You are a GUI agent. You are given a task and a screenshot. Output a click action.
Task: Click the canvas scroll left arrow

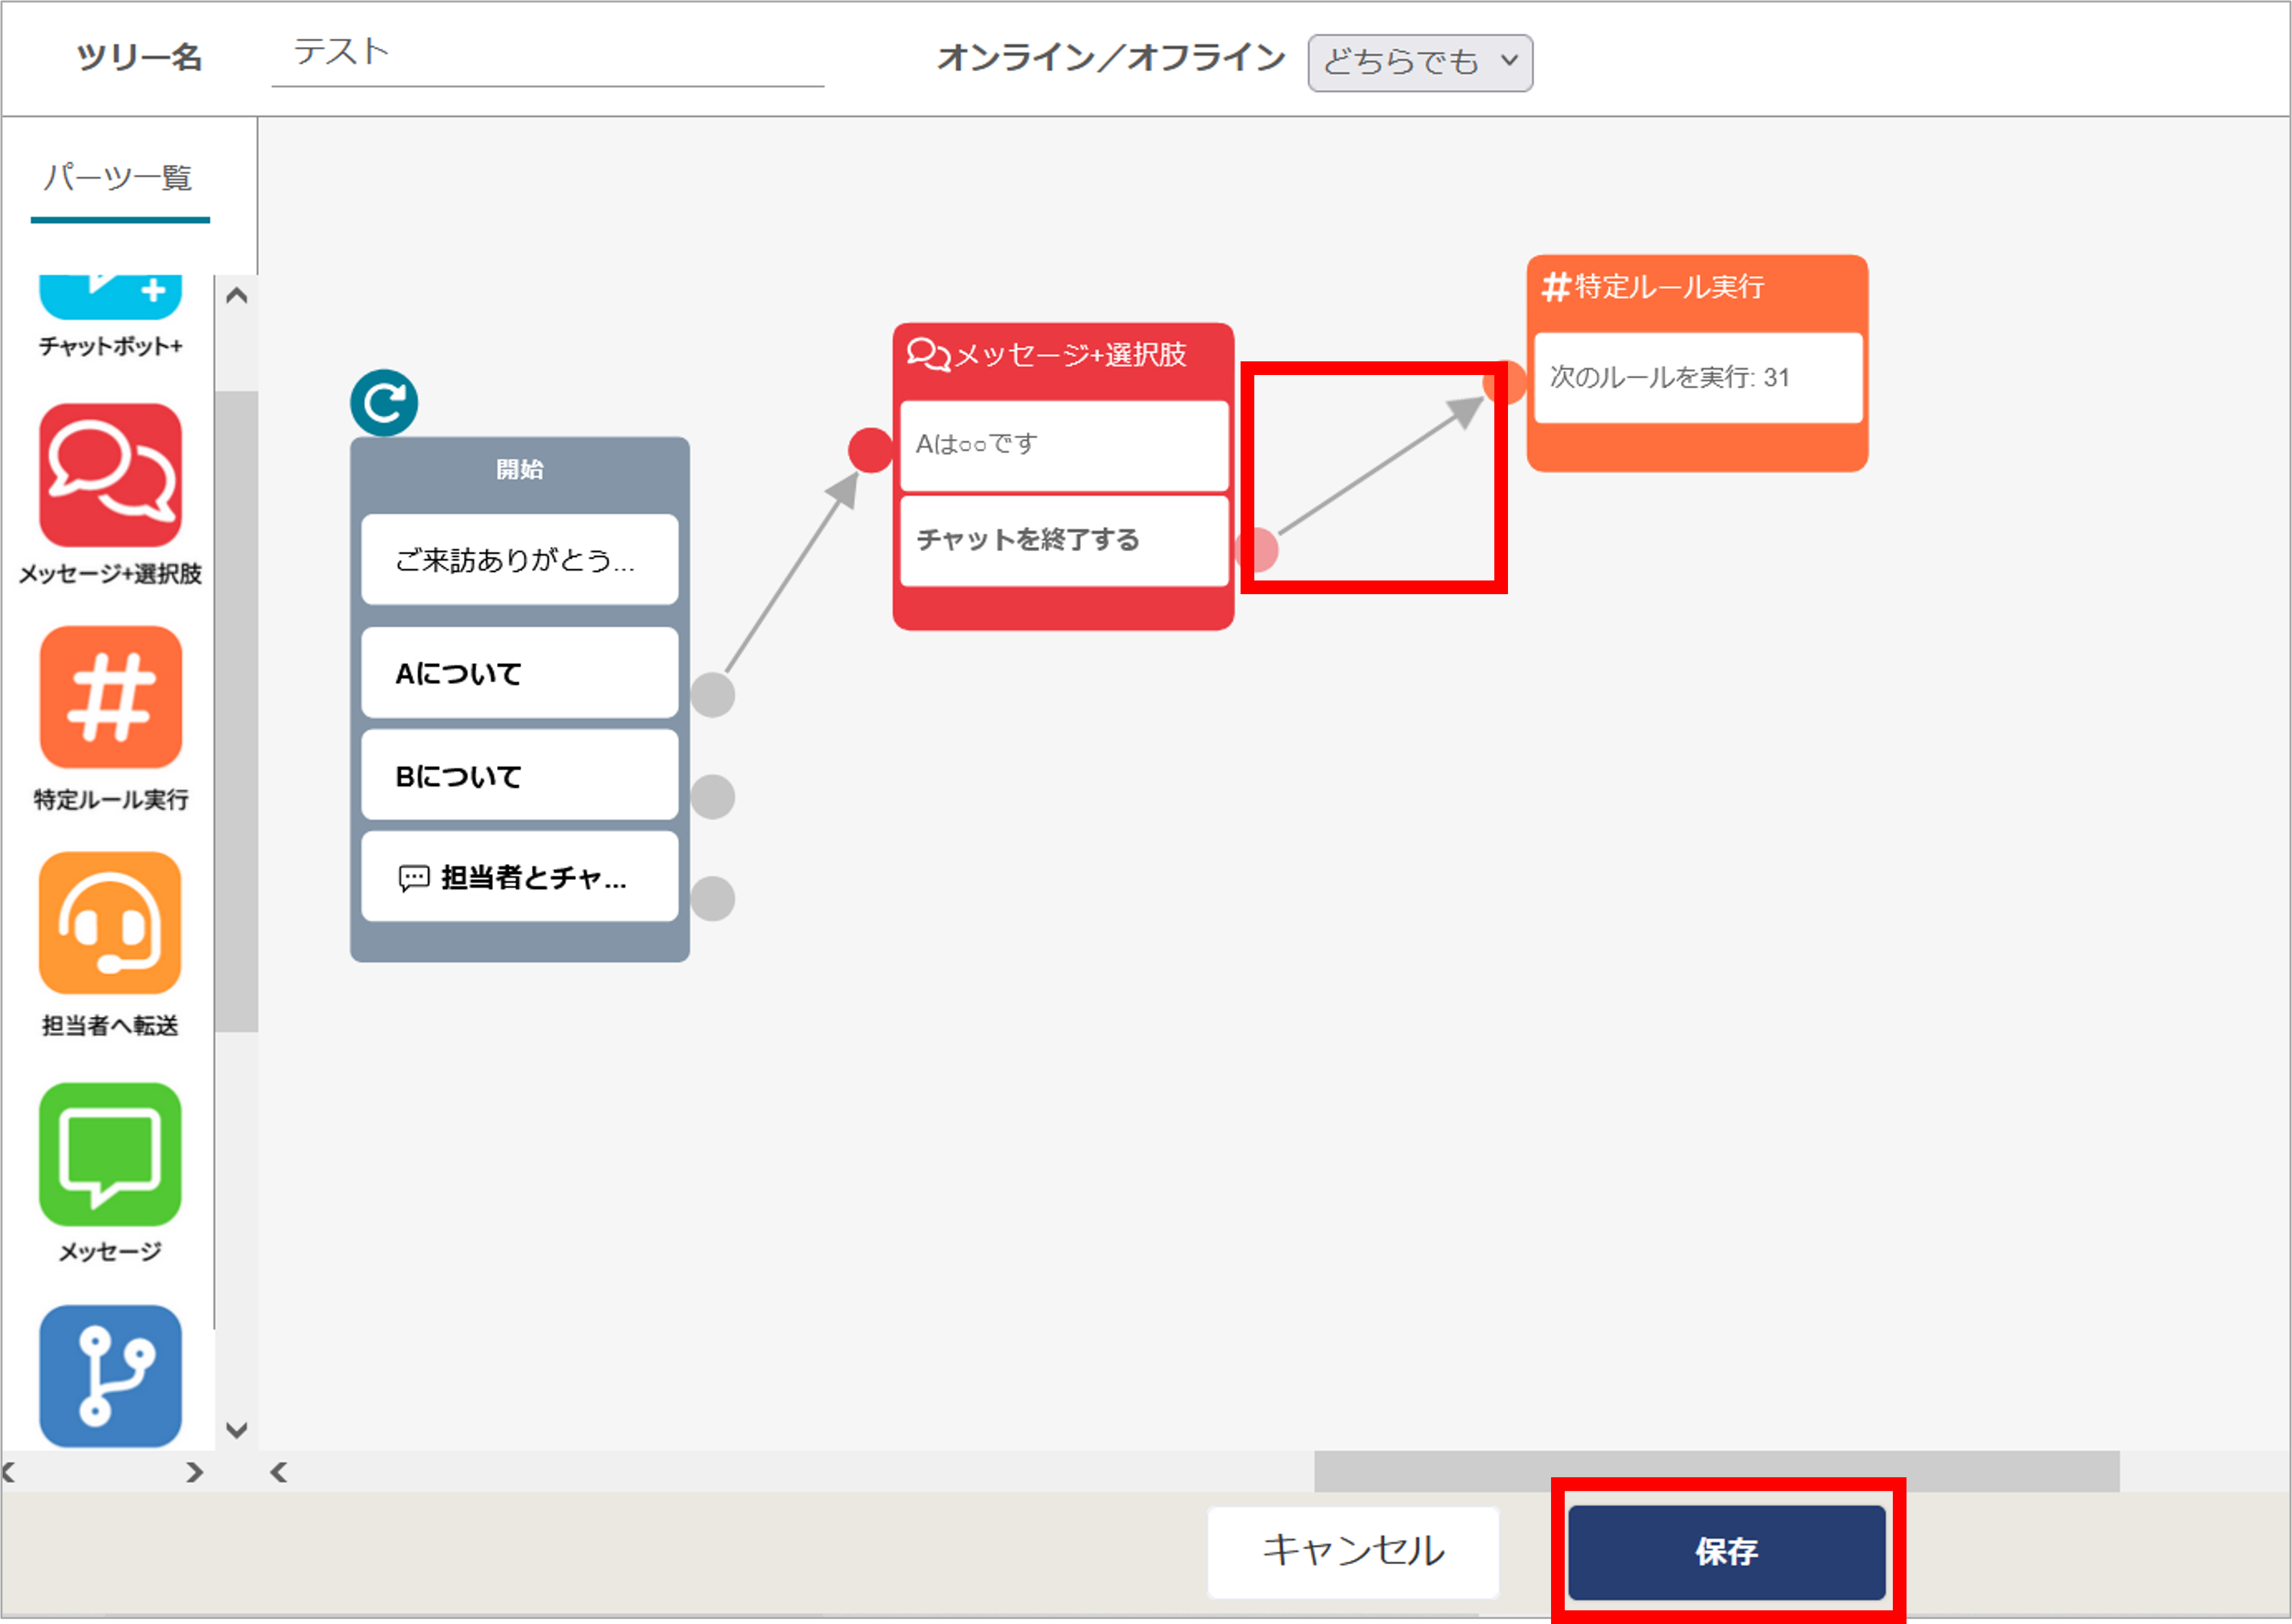click(x=279, y=1472)
